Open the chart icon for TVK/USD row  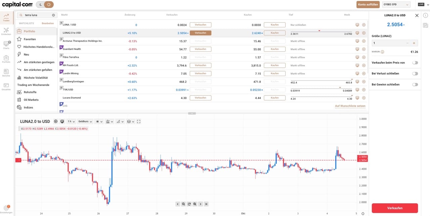point(357,90)
